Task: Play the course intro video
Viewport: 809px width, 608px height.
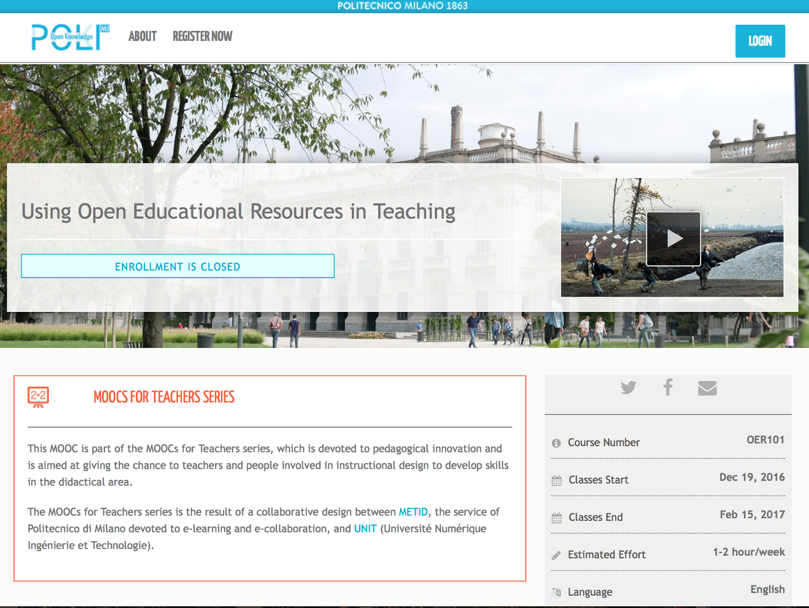Action: pos(674,239)
